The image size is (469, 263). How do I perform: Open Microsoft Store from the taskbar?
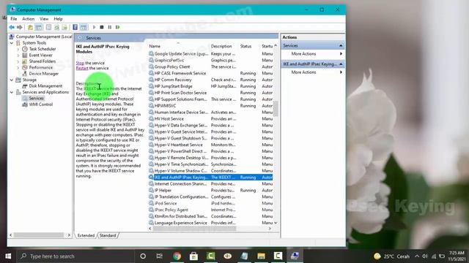point(193,256)
